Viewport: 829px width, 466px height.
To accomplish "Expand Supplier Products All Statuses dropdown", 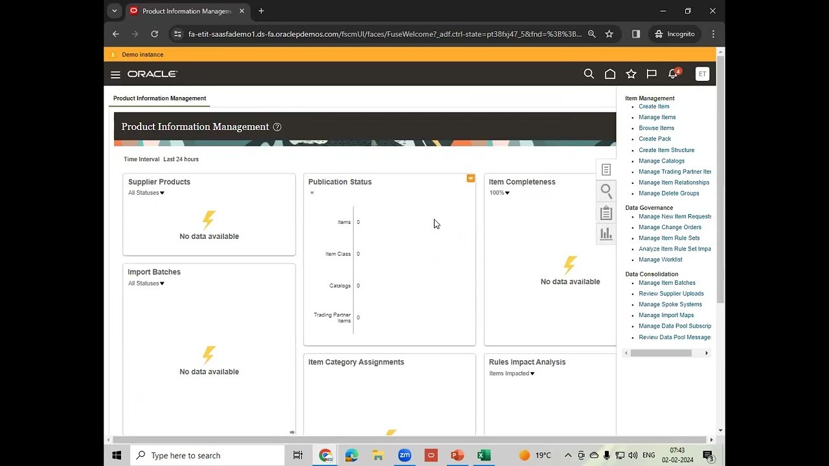I will pos(146,193).
